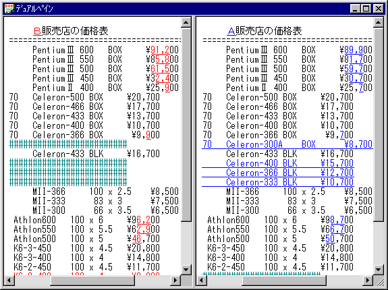Click Celeron-500 BOX in left pane

(x=67, y=97)
